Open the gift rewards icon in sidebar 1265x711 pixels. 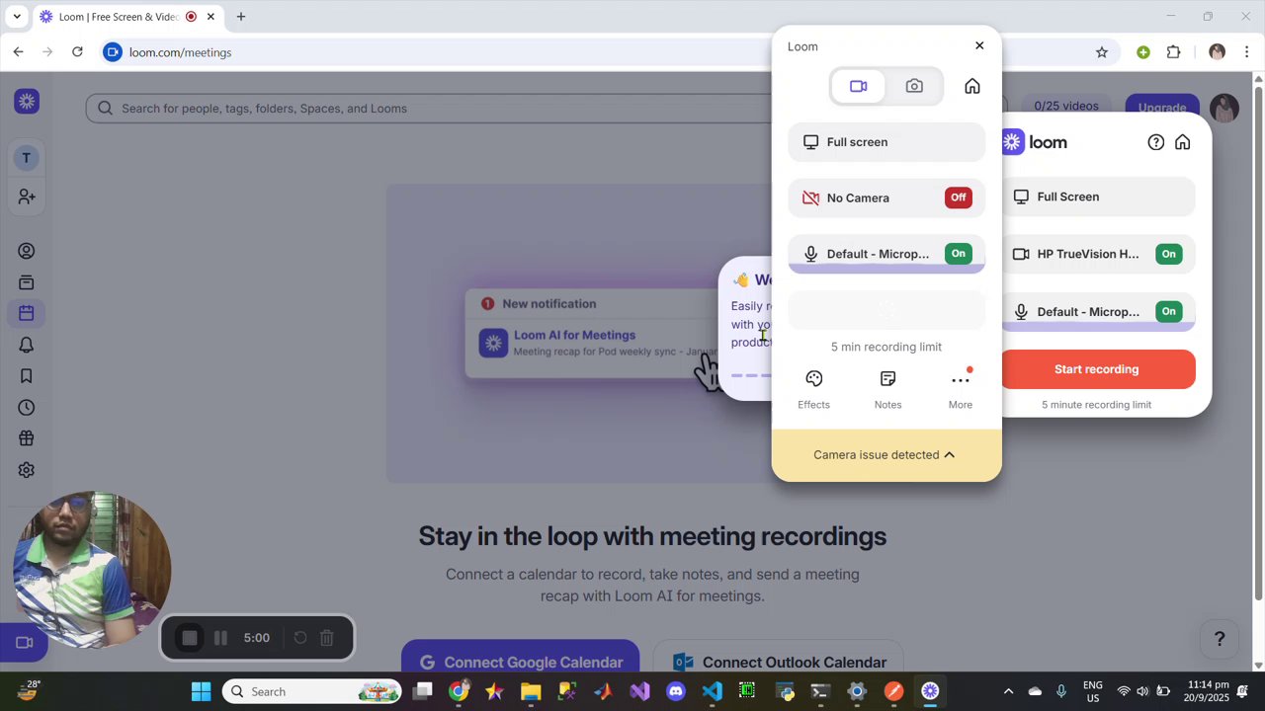pos(27,438)
